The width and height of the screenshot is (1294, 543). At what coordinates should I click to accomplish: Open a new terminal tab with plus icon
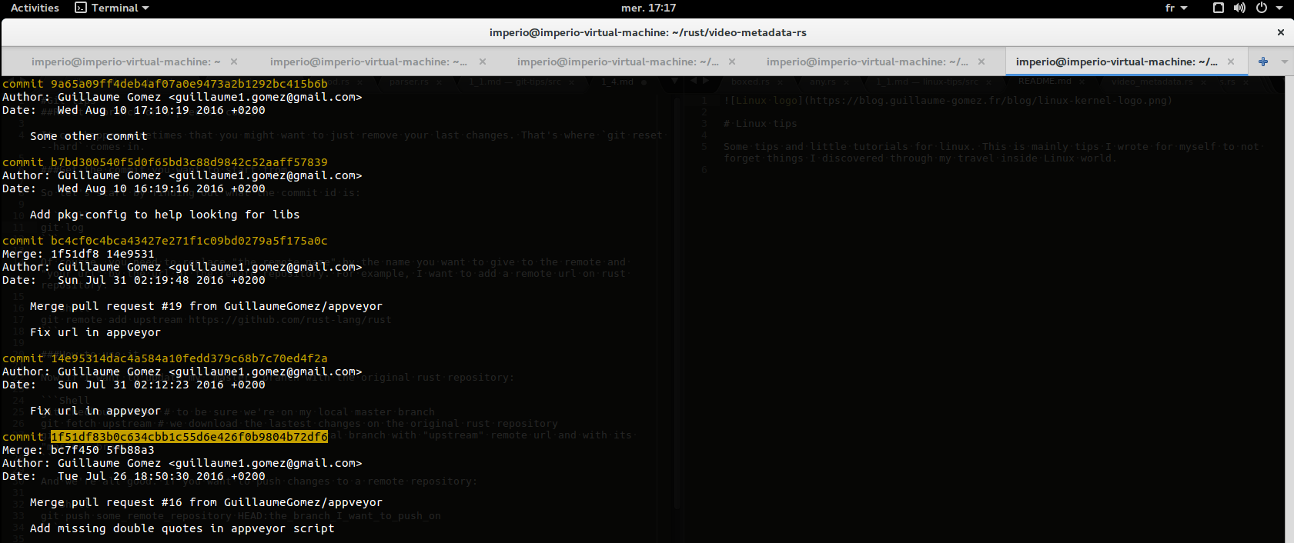[1262, 62]
